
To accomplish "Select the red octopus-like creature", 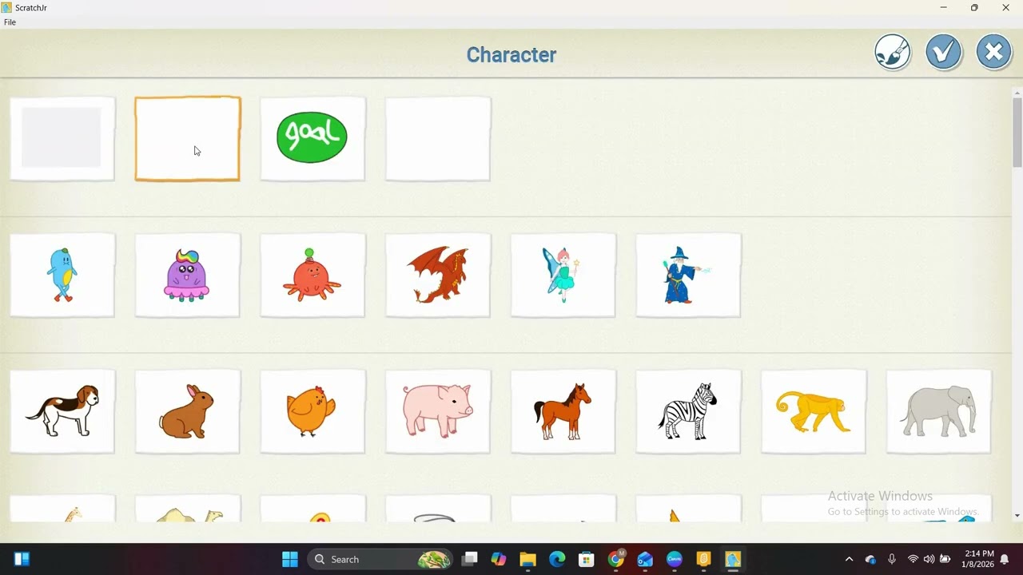I will click(x=312, y=275).
